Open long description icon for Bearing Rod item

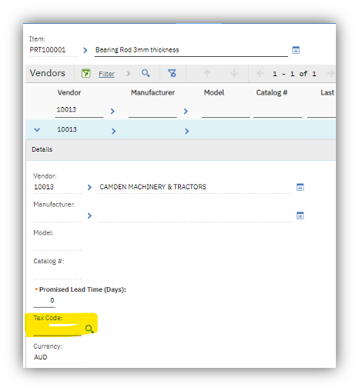coord(296,50)
